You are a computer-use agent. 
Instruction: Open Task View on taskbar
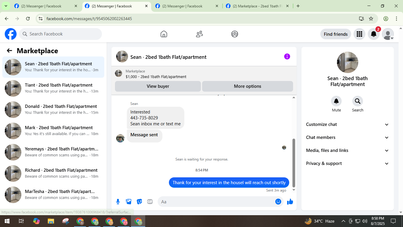[x=21, y=221]
